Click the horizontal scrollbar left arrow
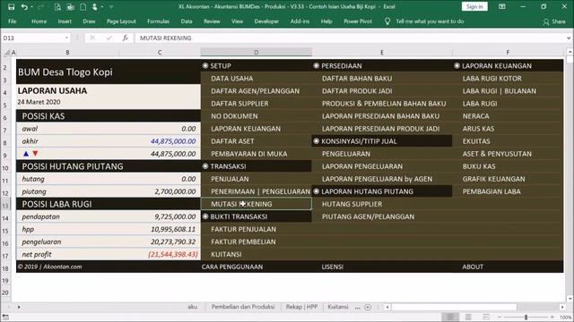 387,307
